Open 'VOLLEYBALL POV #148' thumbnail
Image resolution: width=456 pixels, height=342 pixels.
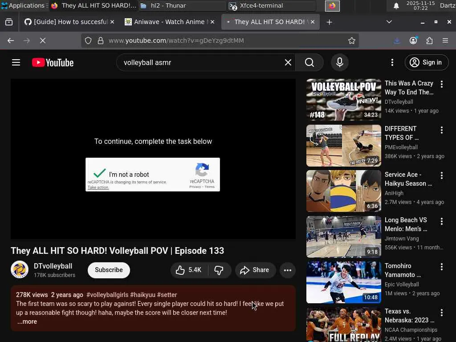pos(343,100)
